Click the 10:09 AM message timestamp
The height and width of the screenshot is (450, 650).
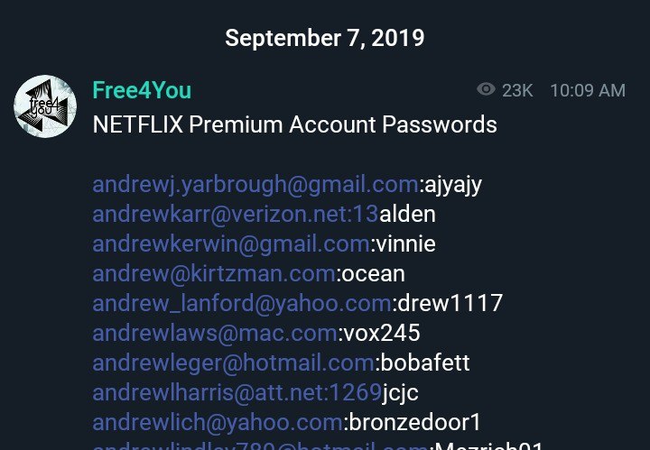588,90
